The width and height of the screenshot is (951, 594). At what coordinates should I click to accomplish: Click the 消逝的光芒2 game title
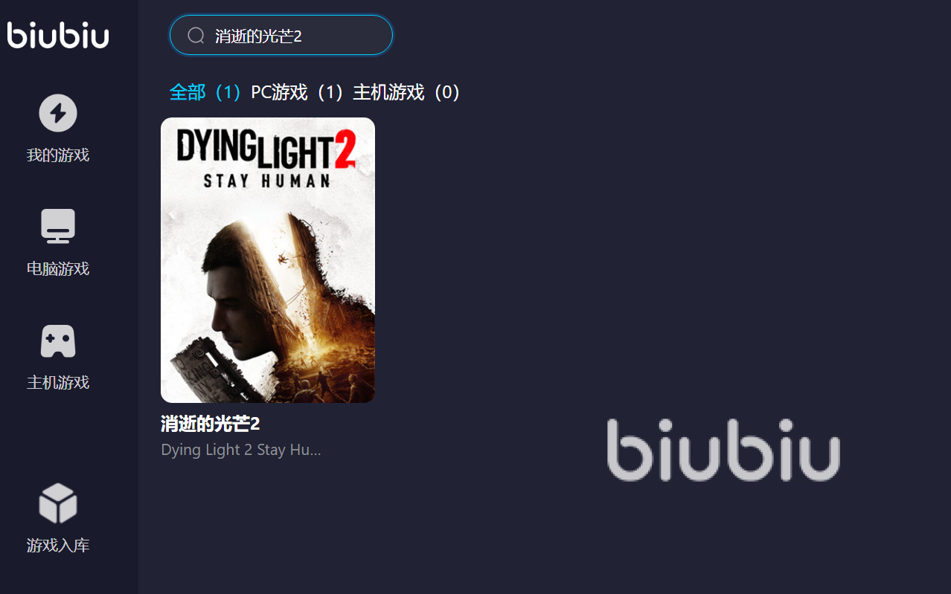click(211, 424)
